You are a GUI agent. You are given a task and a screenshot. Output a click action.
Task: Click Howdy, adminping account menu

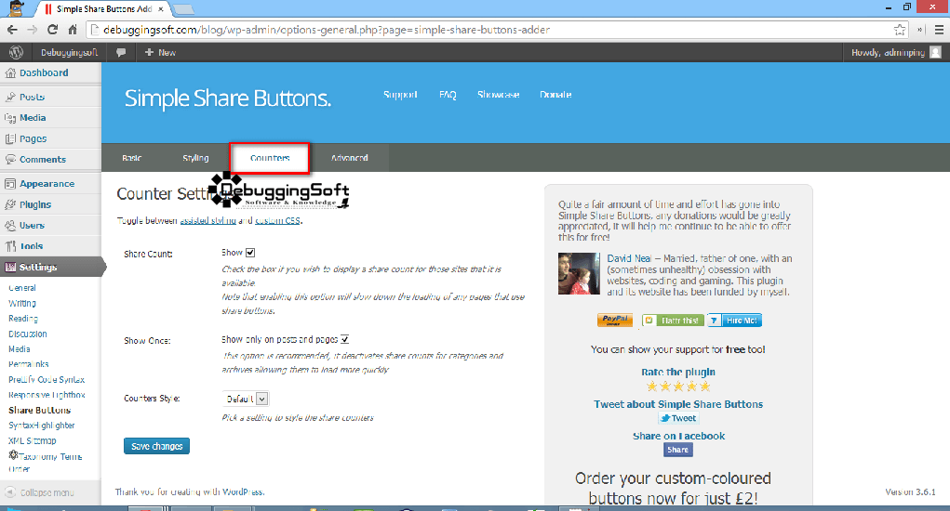pos(896,53)
